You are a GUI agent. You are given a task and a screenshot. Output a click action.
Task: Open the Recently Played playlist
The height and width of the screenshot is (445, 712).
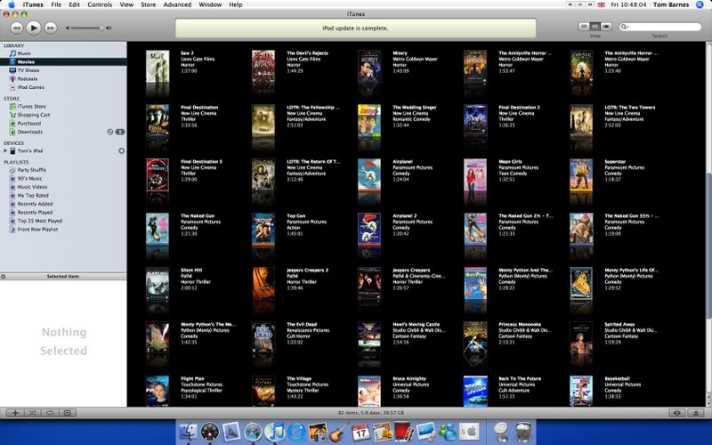point(35,213)
